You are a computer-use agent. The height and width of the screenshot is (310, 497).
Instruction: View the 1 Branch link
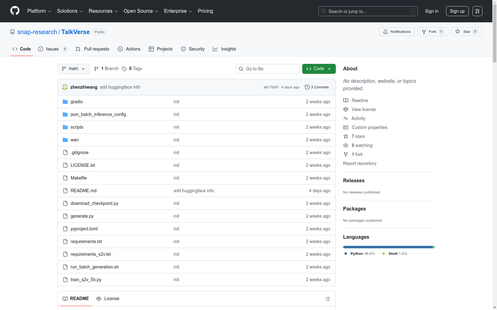pyautogui.click(x=107, y=69)
